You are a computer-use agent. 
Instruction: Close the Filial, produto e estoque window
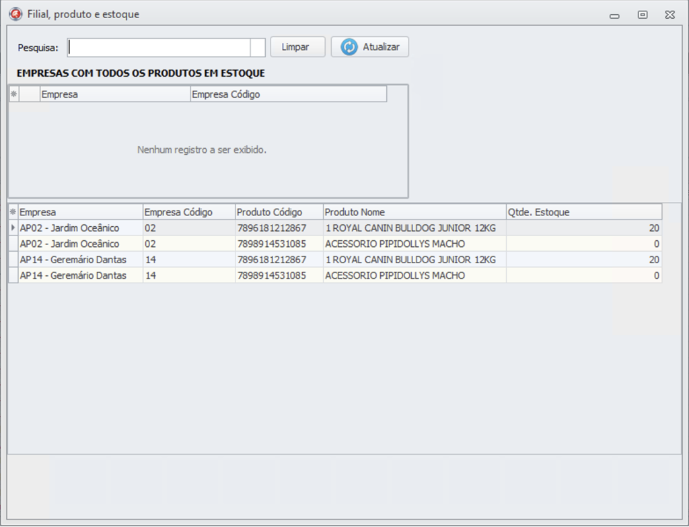(669, 15)
